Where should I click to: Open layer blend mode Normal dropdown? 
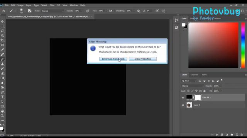(193, 86)
